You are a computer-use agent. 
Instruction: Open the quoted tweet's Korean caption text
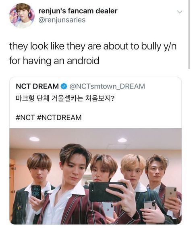pos(65,99)
